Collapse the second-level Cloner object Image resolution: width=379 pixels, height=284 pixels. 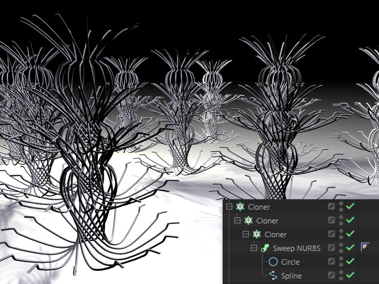click(x=237, y=221)
